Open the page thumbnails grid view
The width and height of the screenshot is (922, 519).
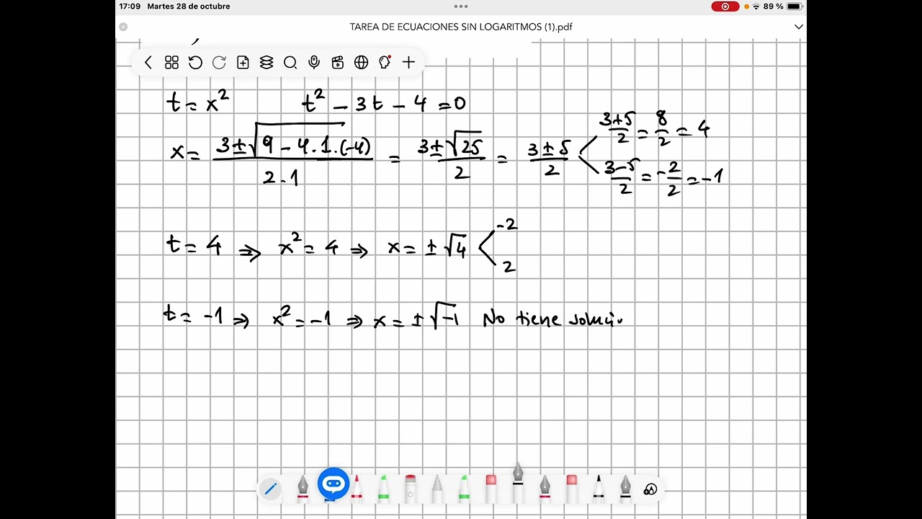pyautogui.click(x=171, y=63)
